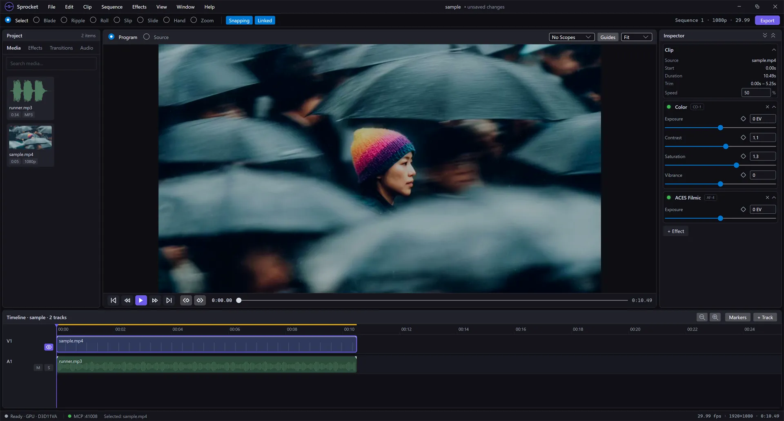Add keyframe for Color Exposure
The width and height of the screenshot is (784, 421).
743,119
